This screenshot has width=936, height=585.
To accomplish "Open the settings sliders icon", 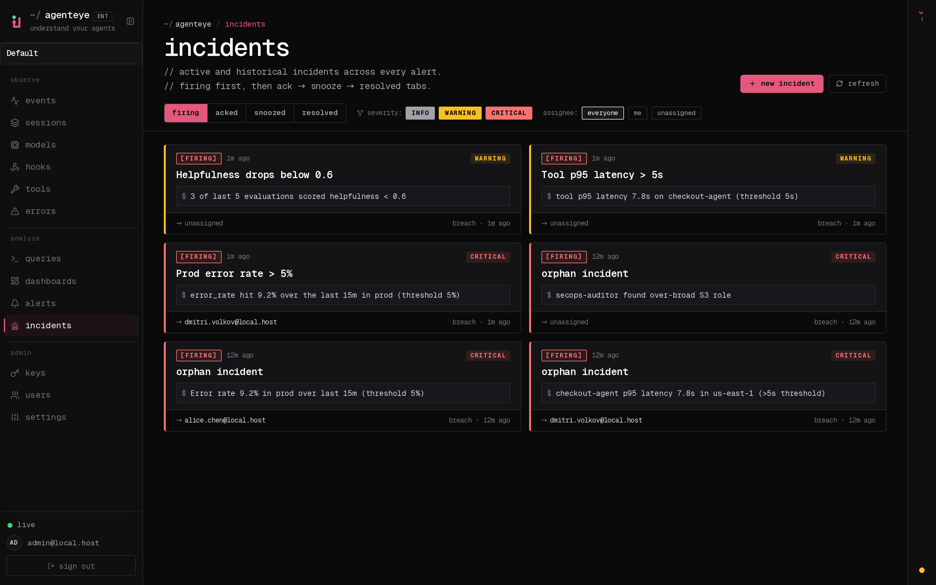I will 15,417.
